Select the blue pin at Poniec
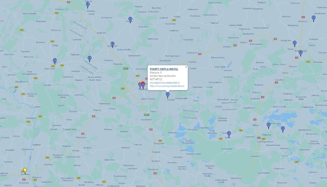The width and height of the screenshot is (327, 187). 130,20
